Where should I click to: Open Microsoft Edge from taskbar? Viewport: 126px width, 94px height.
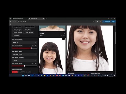click(63, 75)
